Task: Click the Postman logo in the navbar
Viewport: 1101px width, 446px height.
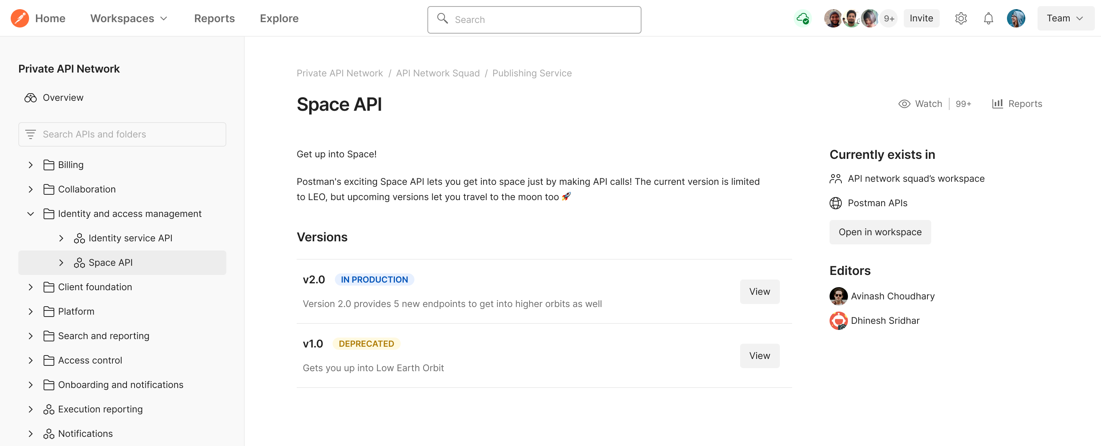Action: (x=19, y=18)
